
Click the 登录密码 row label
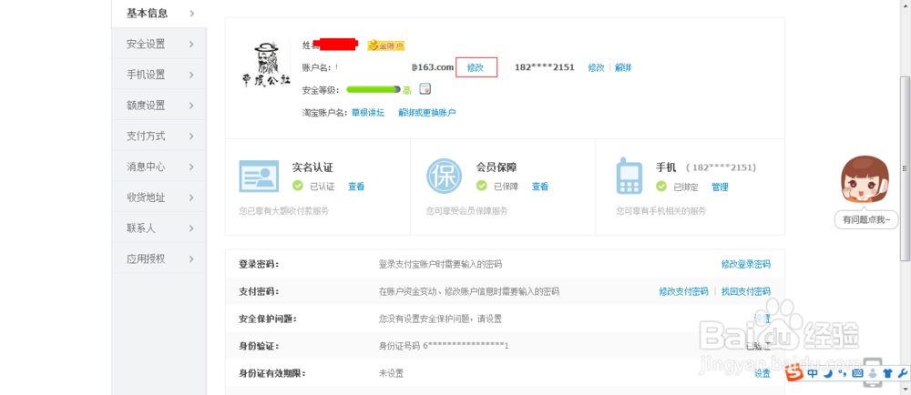(259, 265)
